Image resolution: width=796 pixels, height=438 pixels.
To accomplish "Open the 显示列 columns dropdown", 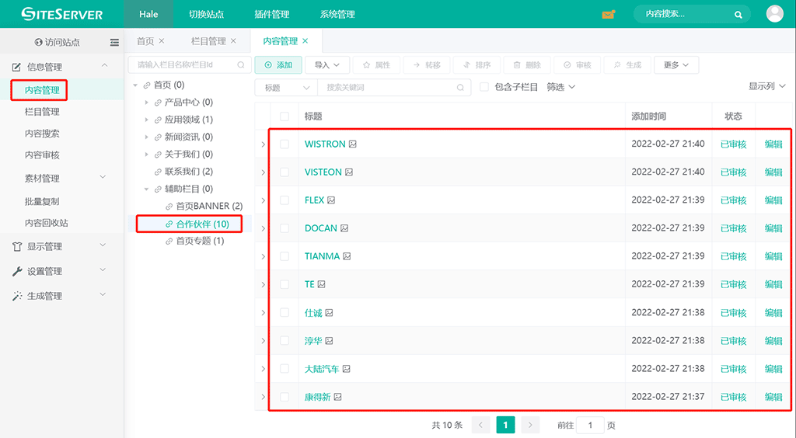I will [x=767, y=87].
